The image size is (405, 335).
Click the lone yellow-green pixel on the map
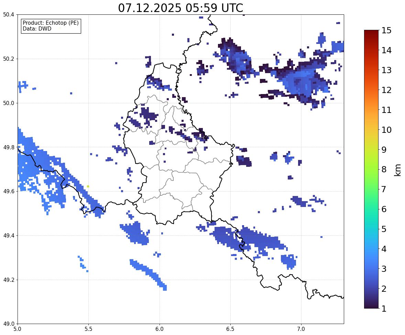pos(88,186)
